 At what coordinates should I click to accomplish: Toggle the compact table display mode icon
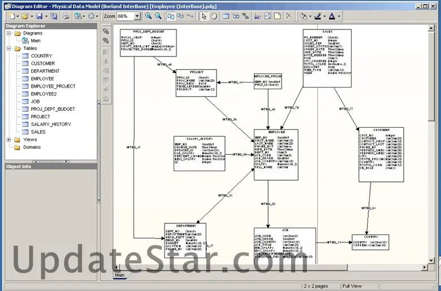[x=180, y=16]
